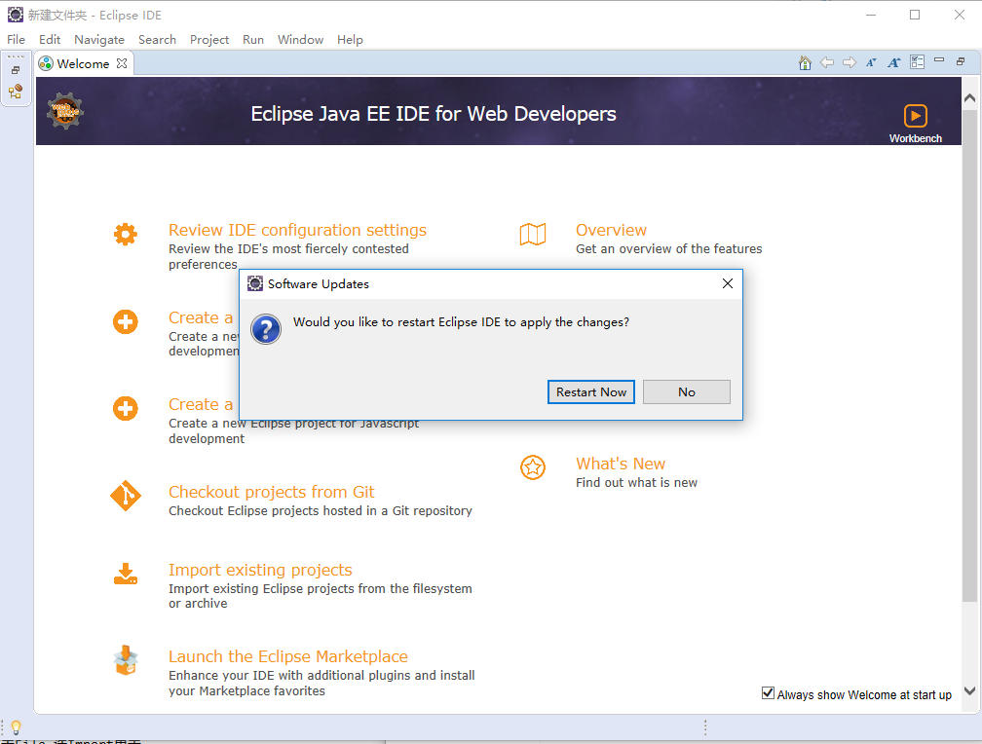
Task: Click the gear icon beside Review IDE configuration
Action: click(x=126, y=235)
